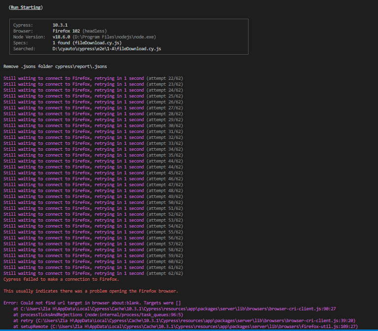Viewport: 378px width, 331px height.
Task: Click the retry line for attempt 53/62
Action: 93,220
